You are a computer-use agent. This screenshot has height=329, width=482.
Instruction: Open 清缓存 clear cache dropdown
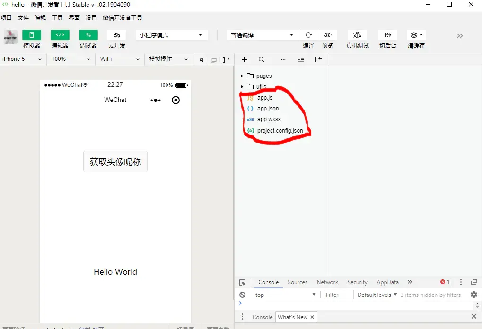coord(416,35)
